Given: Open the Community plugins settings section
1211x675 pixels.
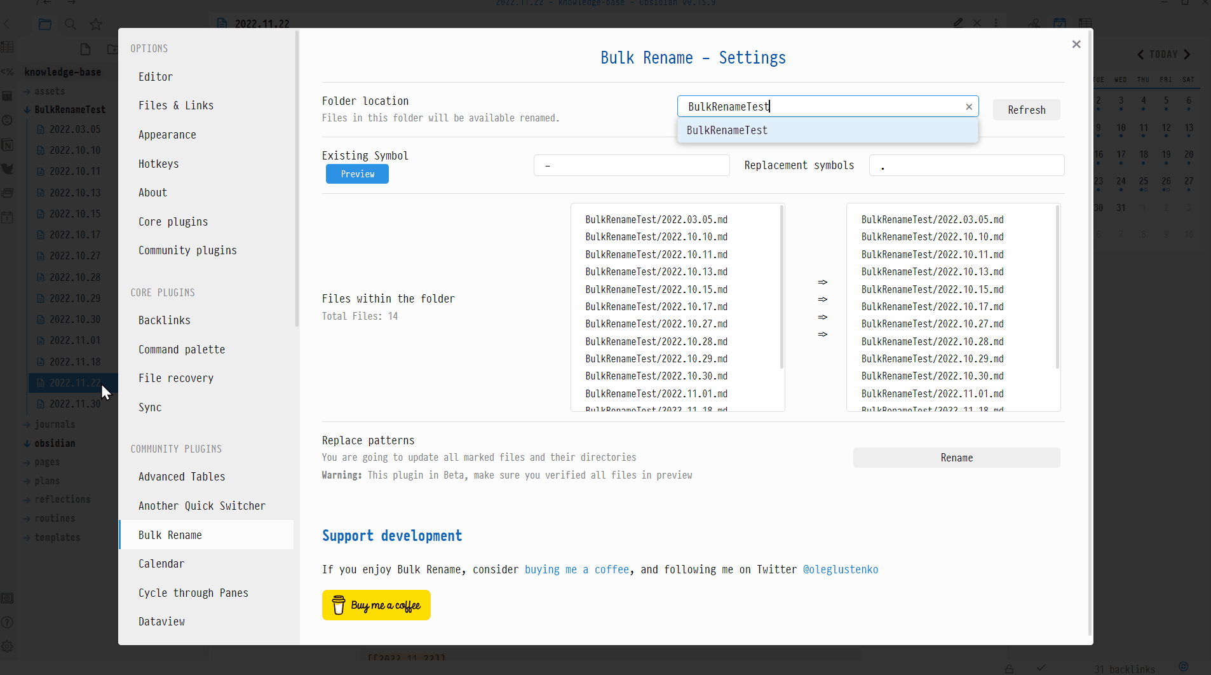Looking at the screenshot, I should click(x=187, y=250).
